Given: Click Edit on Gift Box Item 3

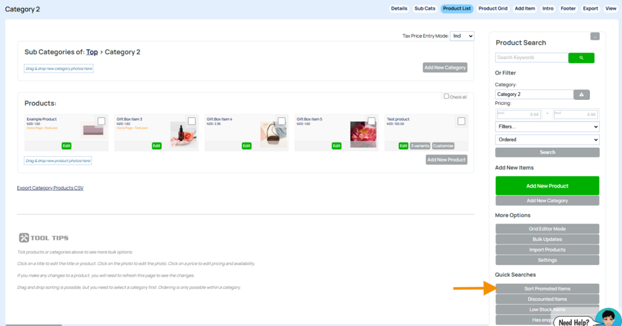Looking at the screenshot, I should 156,146.
